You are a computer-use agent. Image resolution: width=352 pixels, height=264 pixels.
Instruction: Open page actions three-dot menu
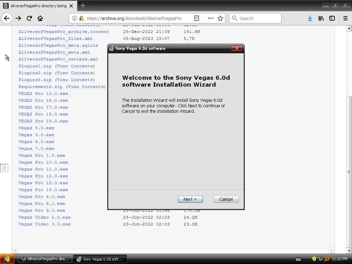(x=211, y=18)
